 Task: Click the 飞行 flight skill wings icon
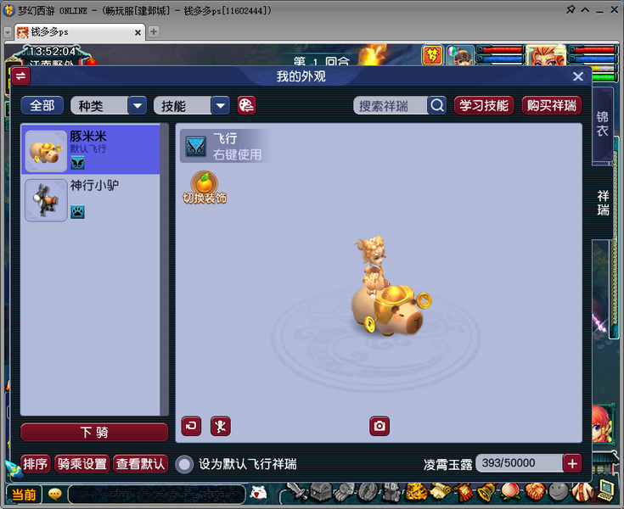pyautogui.click(x=196, y=146)
